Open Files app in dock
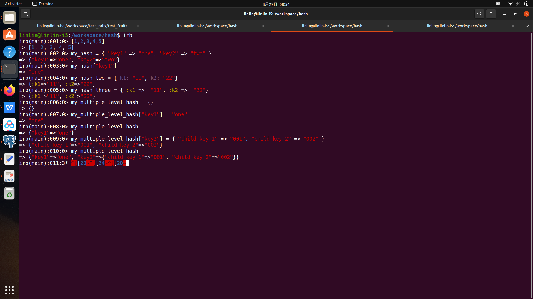Screen dimensions: 533x299 [9, 18]
